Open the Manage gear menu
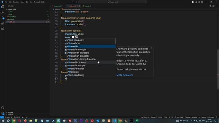Image resolution: width=219 pixels, height=123 pixels. [3, 113]
